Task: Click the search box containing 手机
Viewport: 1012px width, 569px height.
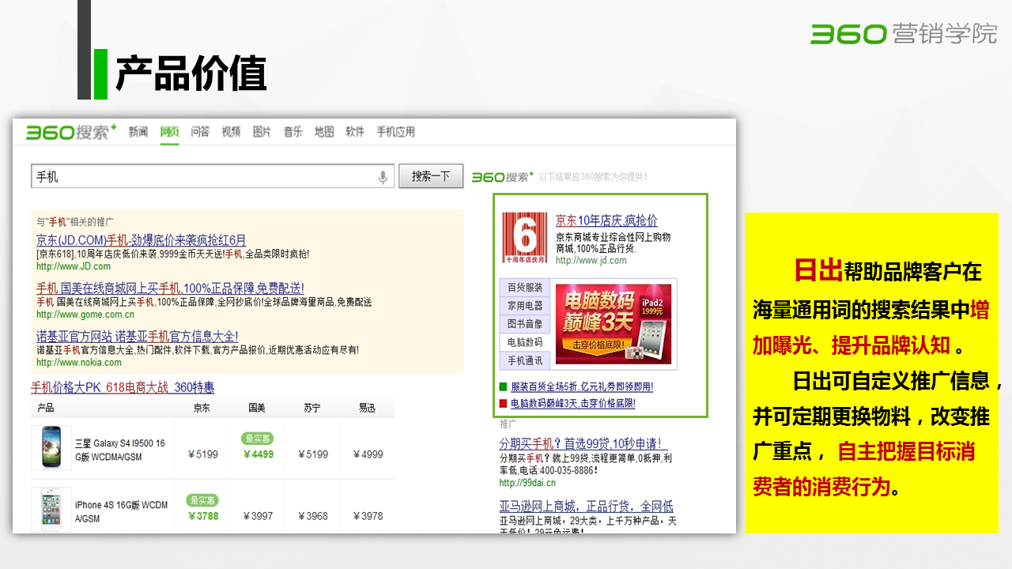Action: 213,177
